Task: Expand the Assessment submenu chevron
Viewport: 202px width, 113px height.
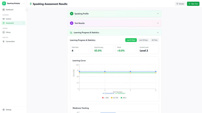Action: pos(24,23)
